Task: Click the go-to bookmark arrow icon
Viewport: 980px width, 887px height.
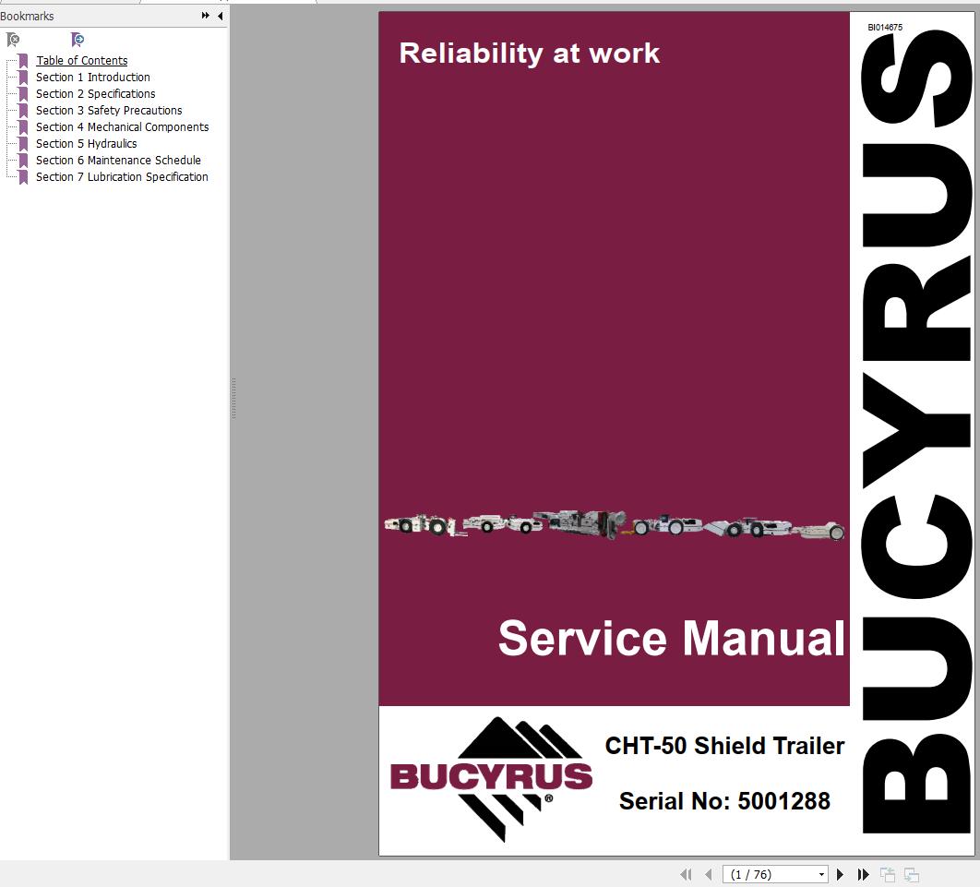Action: coord(78,40)
